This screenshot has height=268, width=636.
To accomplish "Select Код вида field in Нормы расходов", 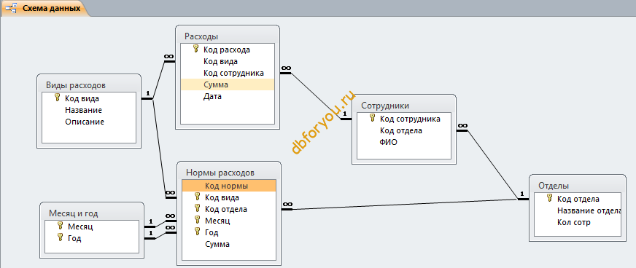I will pyautogui.click(x=229, y=197).
